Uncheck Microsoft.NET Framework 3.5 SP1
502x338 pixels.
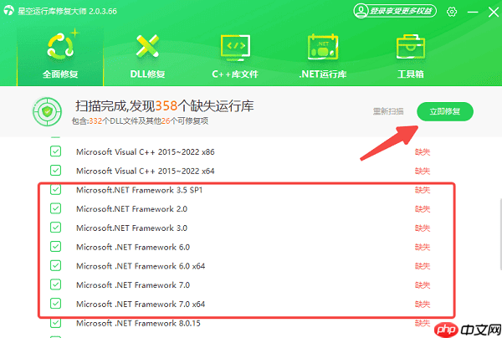pos(55,189)
